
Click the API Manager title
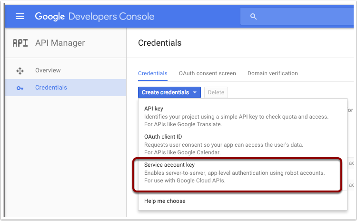click(x=60, y=43)
